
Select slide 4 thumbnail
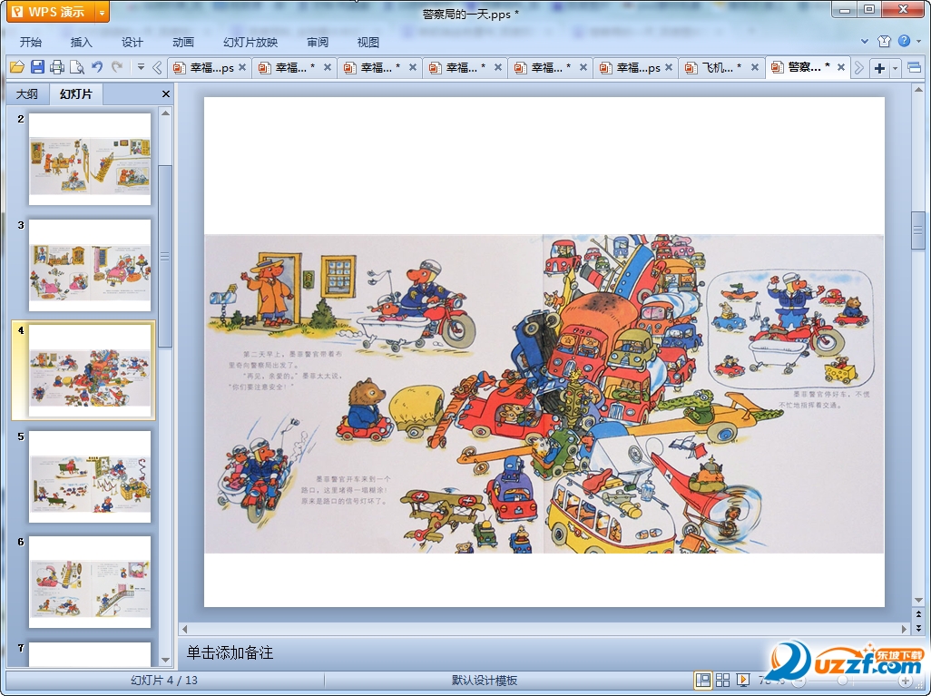coord(90,370)
